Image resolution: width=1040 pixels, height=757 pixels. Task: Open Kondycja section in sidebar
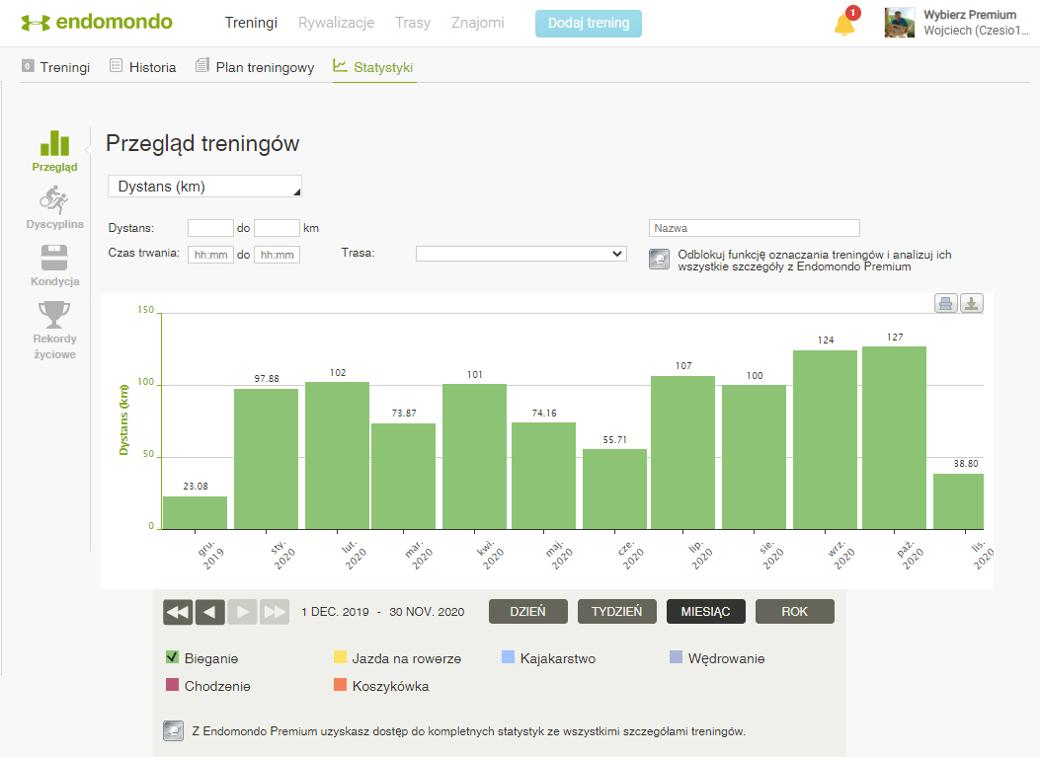coord(54,265)
